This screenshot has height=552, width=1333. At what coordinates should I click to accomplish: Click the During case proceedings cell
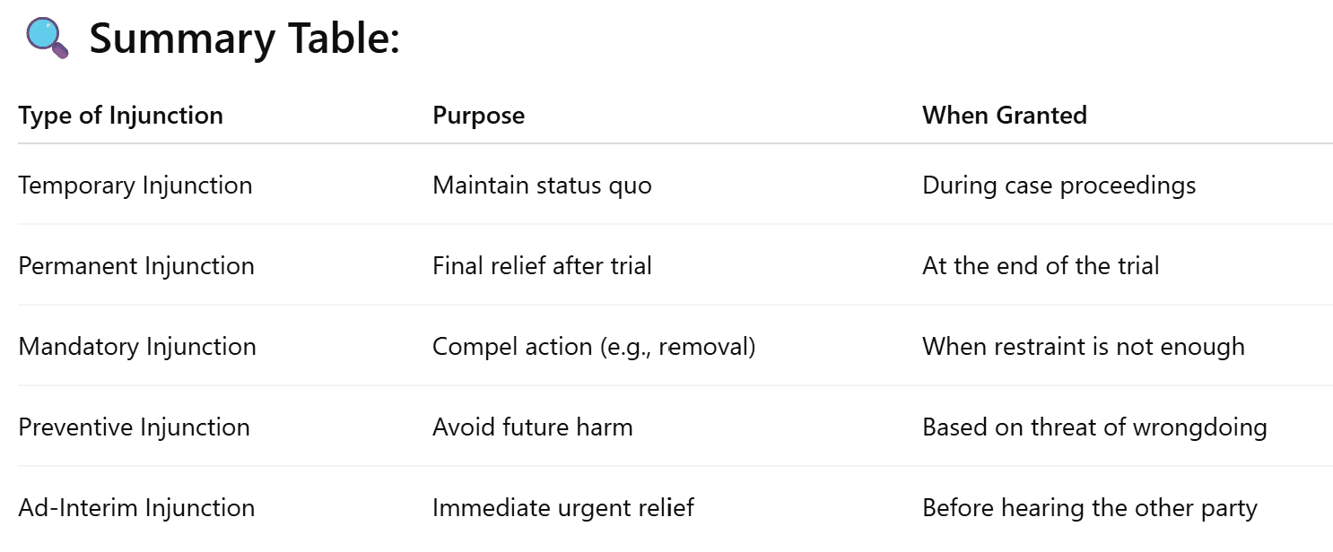(x=1059, y=185)
